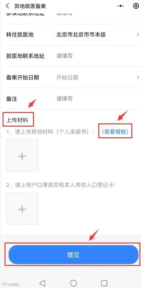This screenshot has height=288, width=141.
Task: Expand 转往就医地 selection chevron
Action: tap(138, 34)
